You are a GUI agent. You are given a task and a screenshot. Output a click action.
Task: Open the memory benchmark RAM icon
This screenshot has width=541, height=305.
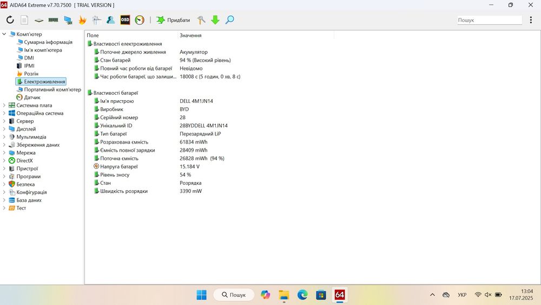[53, 20]
